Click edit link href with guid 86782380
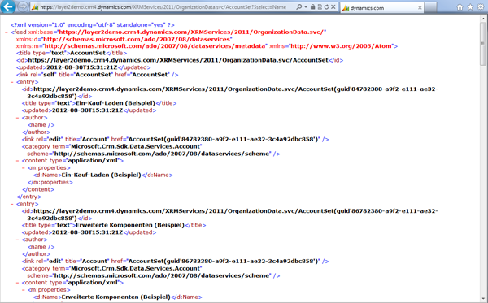Viewport: 488px width, 303px height. (223, 261)
